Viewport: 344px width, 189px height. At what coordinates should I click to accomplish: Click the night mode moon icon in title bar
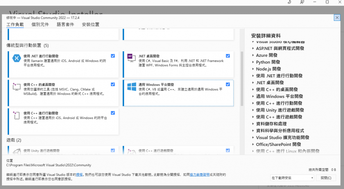(x=289, y=2)
